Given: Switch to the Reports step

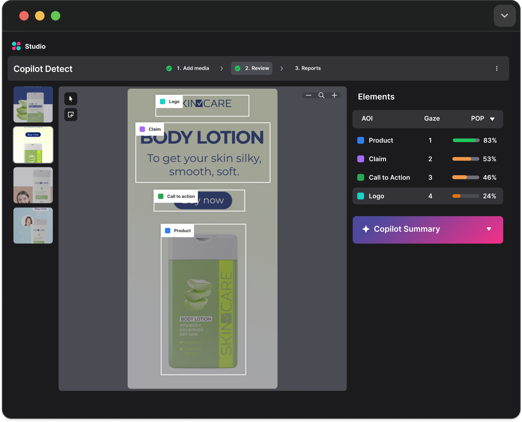Looking at the screenshot, I should tap(308, 68).
